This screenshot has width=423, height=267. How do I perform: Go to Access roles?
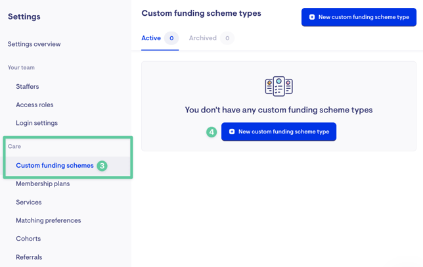[x=35, y=105]
